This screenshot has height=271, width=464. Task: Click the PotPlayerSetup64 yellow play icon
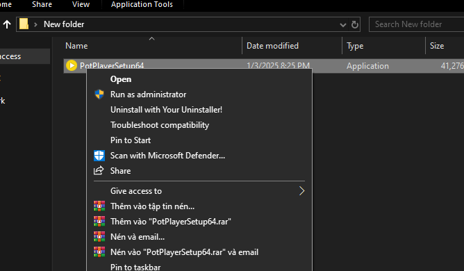click(72, 65)
